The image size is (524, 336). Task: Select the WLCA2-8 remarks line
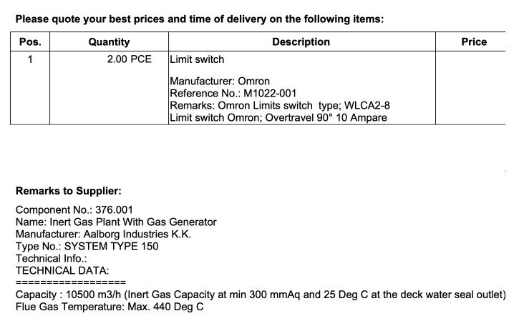[279, 106]
